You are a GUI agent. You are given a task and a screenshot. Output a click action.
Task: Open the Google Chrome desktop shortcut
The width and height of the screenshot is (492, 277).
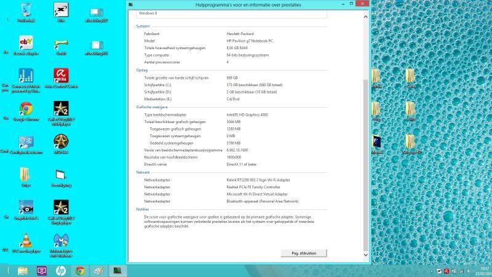[x=26, y=111]
